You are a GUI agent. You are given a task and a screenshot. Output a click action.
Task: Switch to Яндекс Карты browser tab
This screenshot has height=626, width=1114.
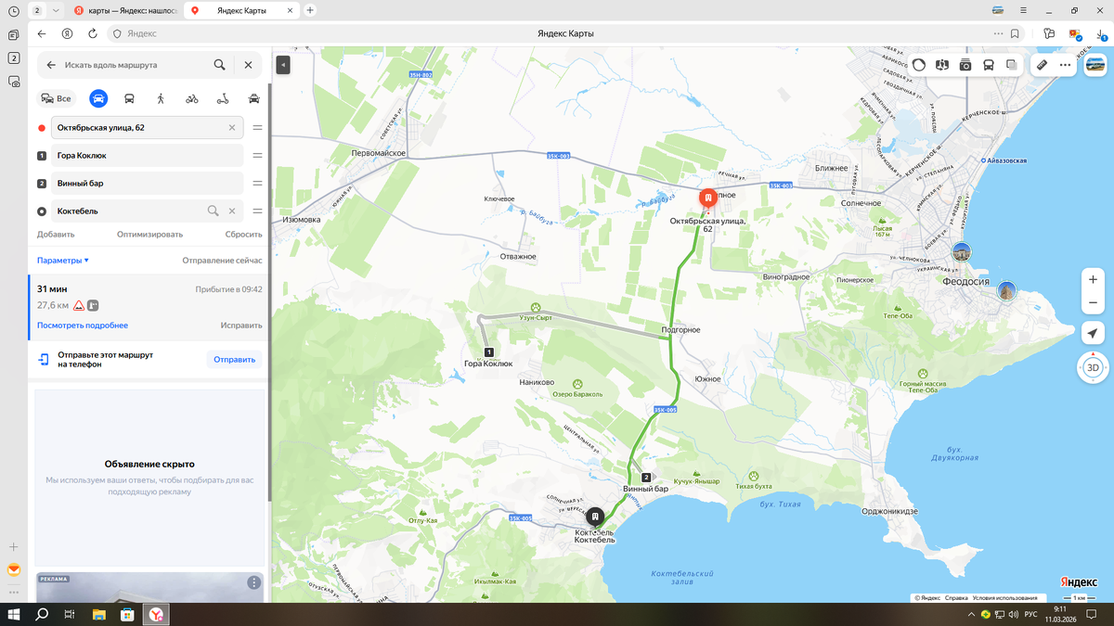click(x=241, y=10)
